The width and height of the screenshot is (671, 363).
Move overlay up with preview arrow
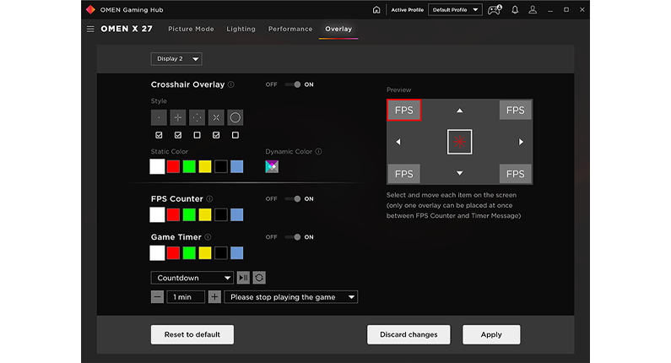coord(460,111)
